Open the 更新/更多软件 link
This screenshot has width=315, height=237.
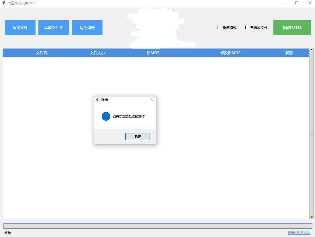click(x=299, y=233)
